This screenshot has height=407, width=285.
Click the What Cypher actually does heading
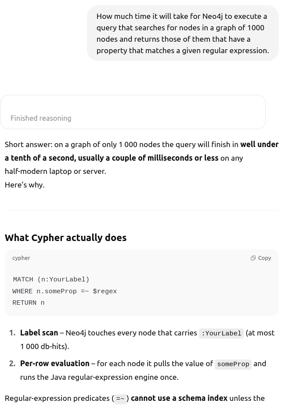(66, 238)
